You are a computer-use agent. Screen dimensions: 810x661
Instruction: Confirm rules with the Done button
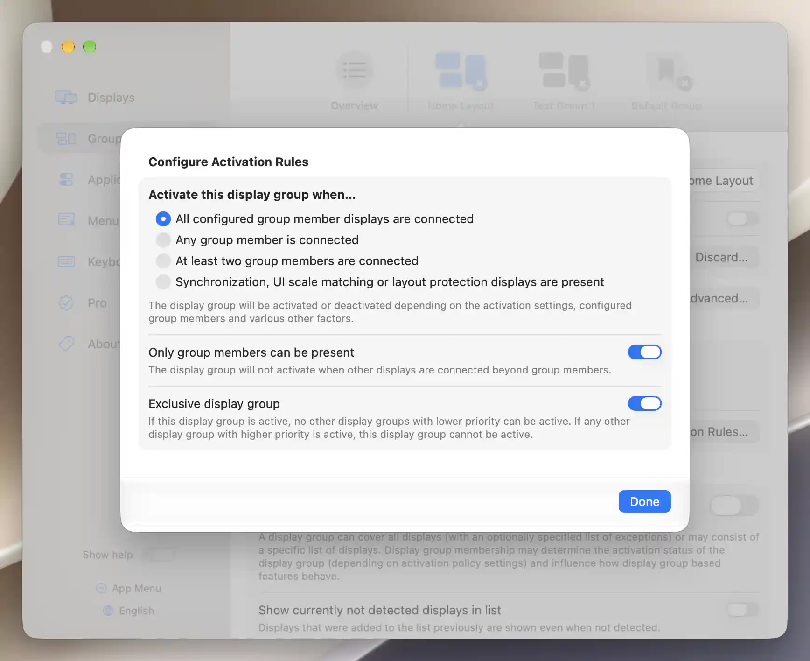(x=644, y=501)
